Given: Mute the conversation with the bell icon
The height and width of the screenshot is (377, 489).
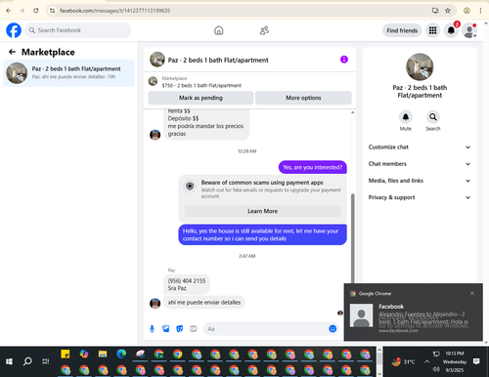Looking at the screenshot, I should point(406,117).
